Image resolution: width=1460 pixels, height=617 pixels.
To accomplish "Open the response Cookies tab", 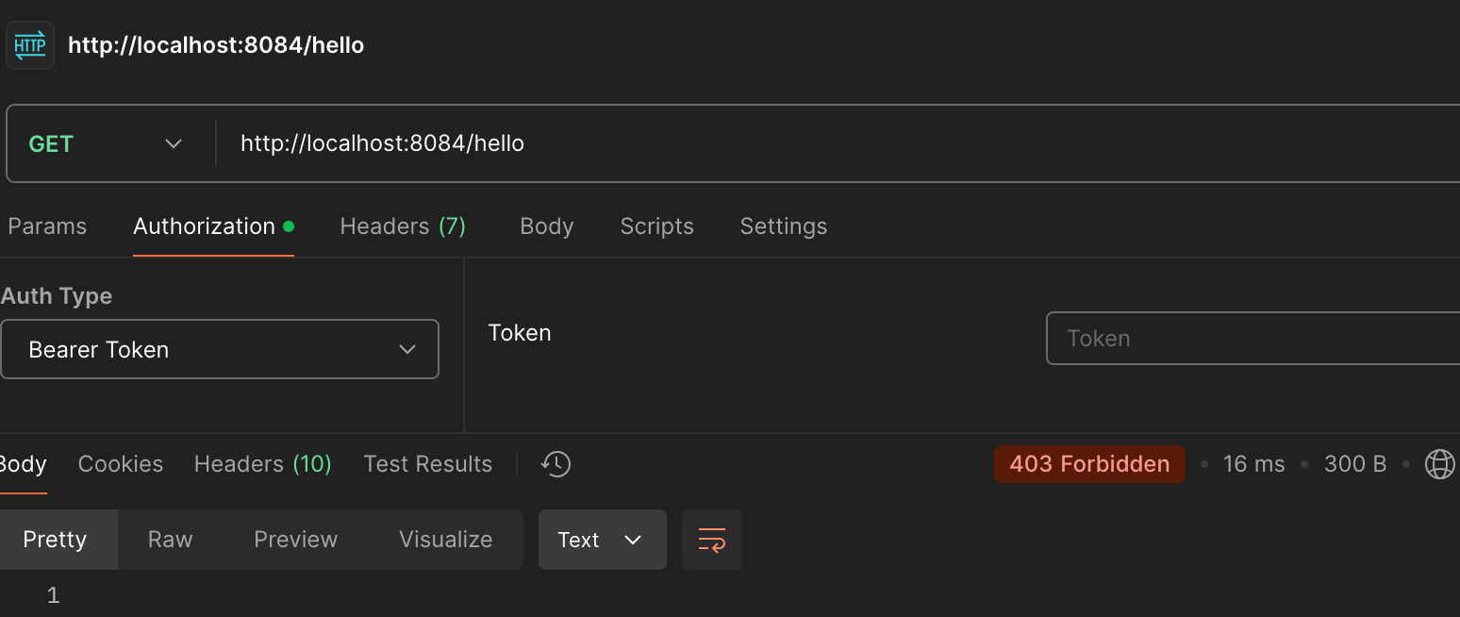I will coord(121,464).
